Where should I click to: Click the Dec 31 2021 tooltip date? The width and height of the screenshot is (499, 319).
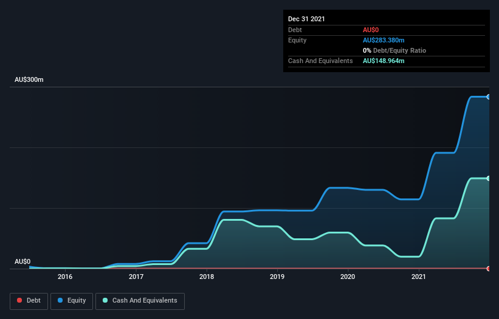coord(306,19)
